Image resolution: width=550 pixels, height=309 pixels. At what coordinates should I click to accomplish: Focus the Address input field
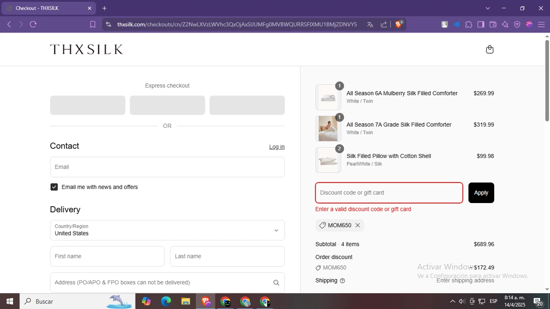tap(167, 283)
